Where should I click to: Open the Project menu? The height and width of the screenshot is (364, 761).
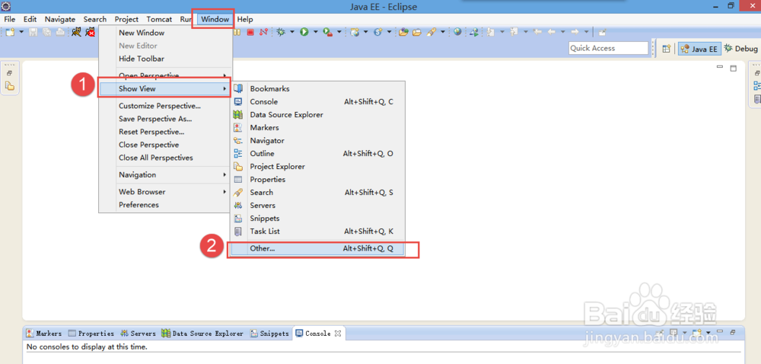tap(126, 19)
